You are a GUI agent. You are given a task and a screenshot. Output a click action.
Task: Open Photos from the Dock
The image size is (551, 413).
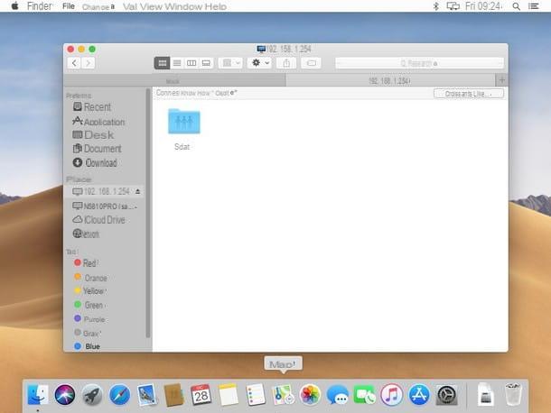[x=310, y=394]
